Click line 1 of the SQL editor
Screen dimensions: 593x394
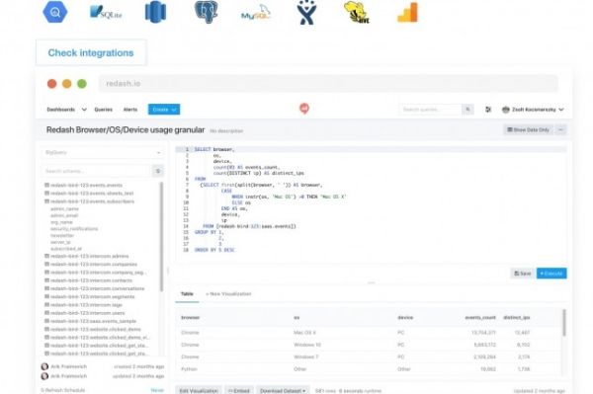pyautogui.click(x=371, y=149)
